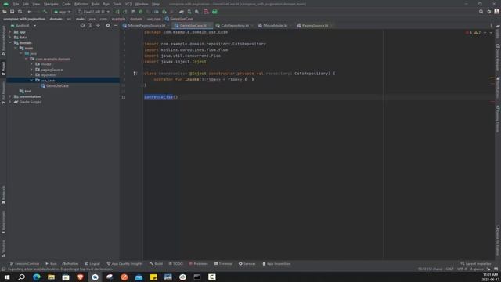Open the Build tool window
The width and height of the screenshot is (501, 282).
[157, 264]
